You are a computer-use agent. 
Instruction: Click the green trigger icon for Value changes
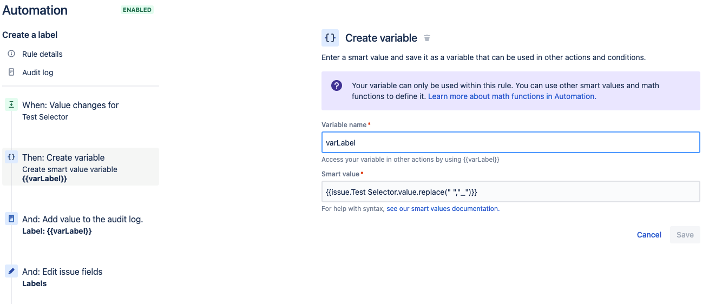click(11, 104)
